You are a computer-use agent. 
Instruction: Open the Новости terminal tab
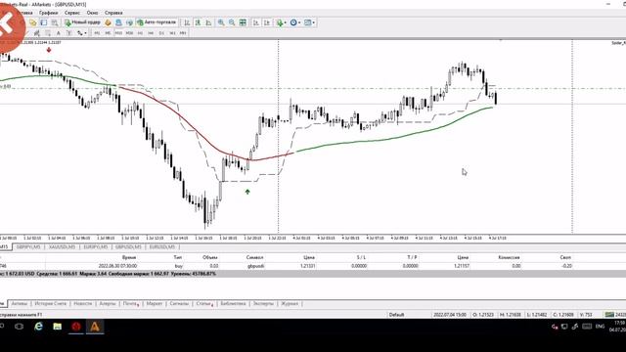point(82,304)
